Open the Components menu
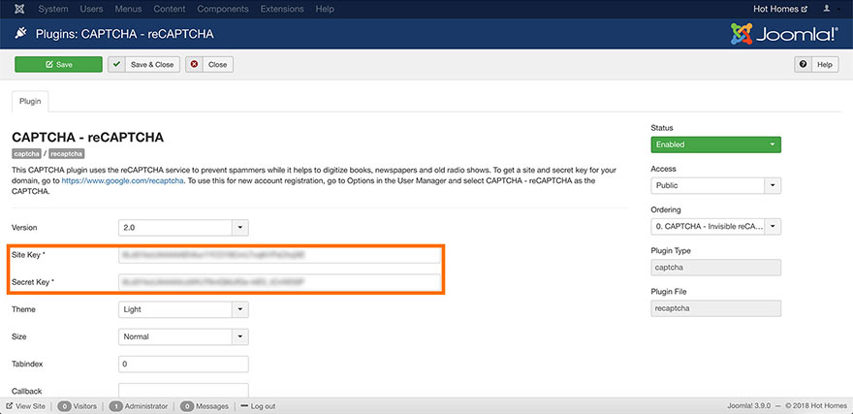 point(223,9)
